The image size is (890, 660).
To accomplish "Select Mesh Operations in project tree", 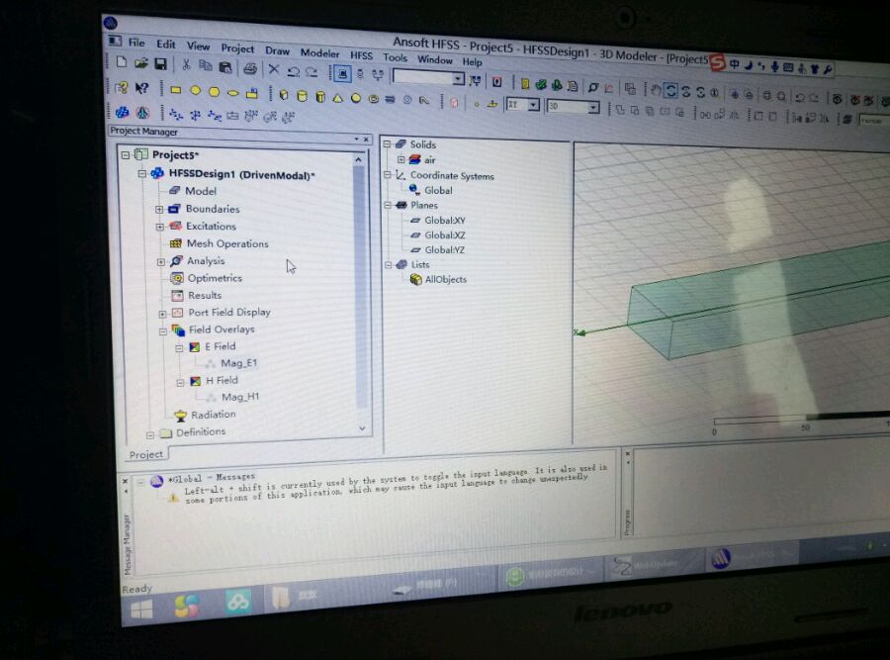I will [227, 243].
